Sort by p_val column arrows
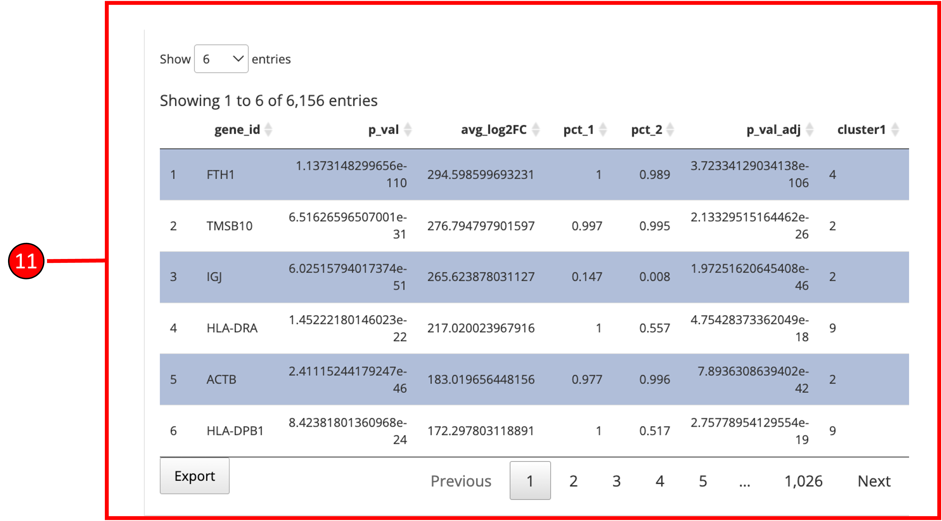Image resolution: width=942 pixels, height=521 pixels. tap(408, 129)
